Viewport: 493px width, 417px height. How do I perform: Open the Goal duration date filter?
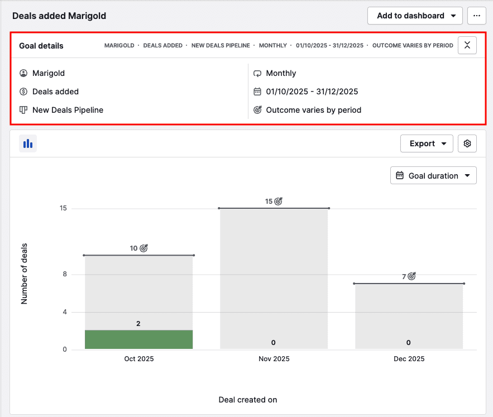click(433, 175)
